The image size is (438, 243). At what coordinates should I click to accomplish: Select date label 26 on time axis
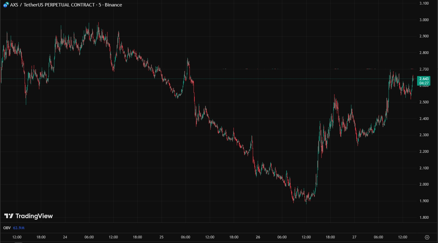tap(258, 237)
